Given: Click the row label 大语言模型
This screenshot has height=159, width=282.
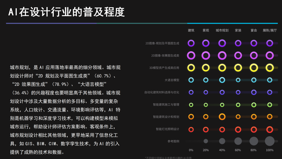Looking at the screenshot, I should [x=172, y=80].
